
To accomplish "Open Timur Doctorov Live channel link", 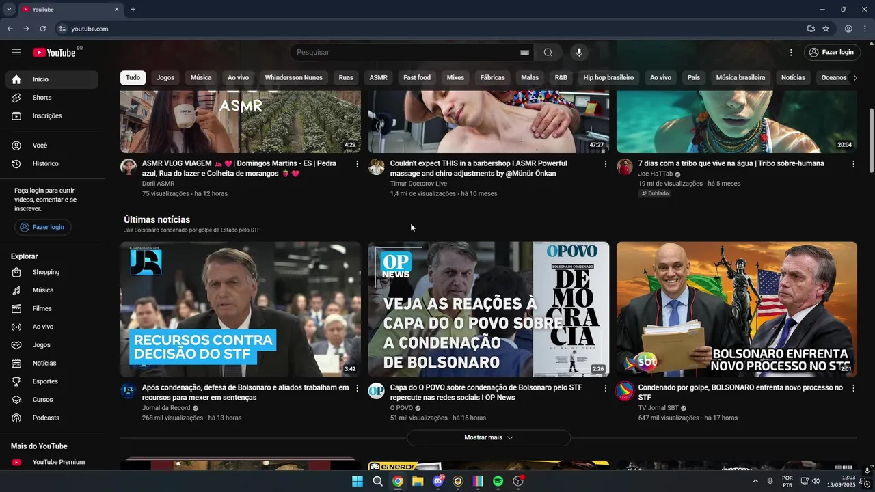I will (418, 184).
